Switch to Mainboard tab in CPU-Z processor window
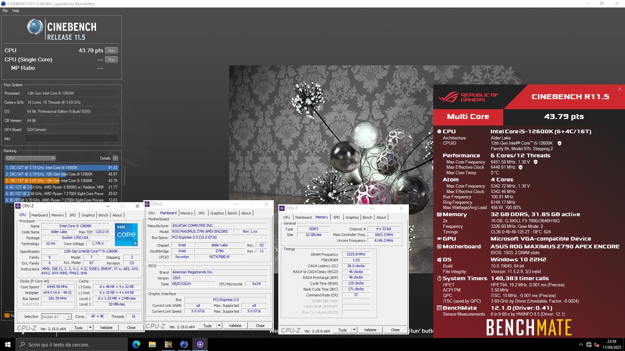Screen dimensions: 625x351 point(39,215)
